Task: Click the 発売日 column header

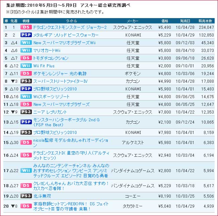Action: [x=185, y=21]
